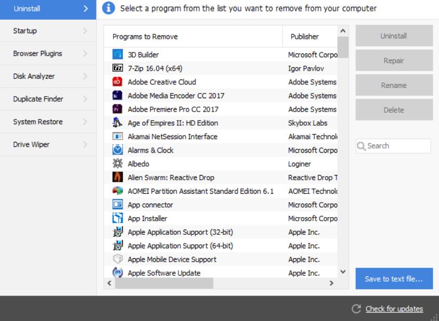Screen dimensions: 439x321
Task: Click the Adobe Creative Cloud icon
Action: (117, 81)
